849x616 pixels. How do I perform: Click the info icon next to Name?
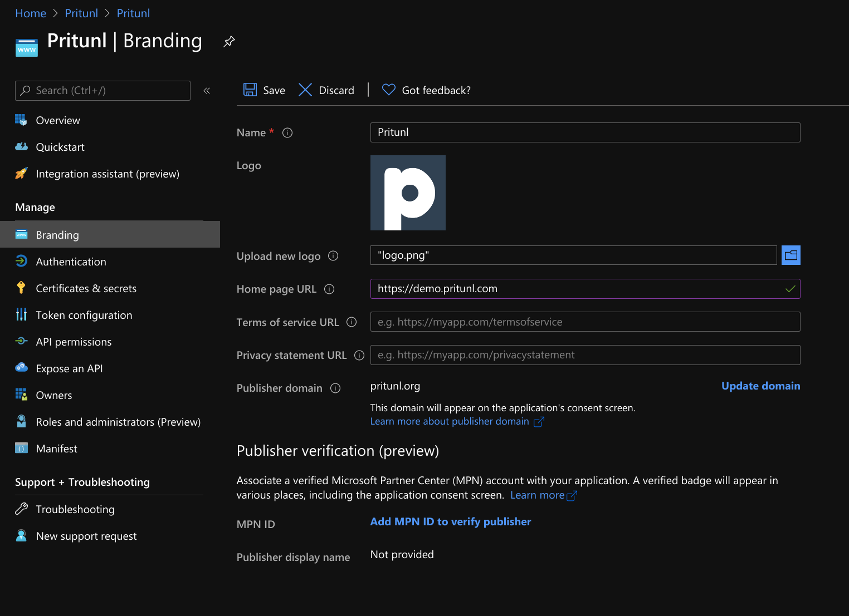point(287,133)
